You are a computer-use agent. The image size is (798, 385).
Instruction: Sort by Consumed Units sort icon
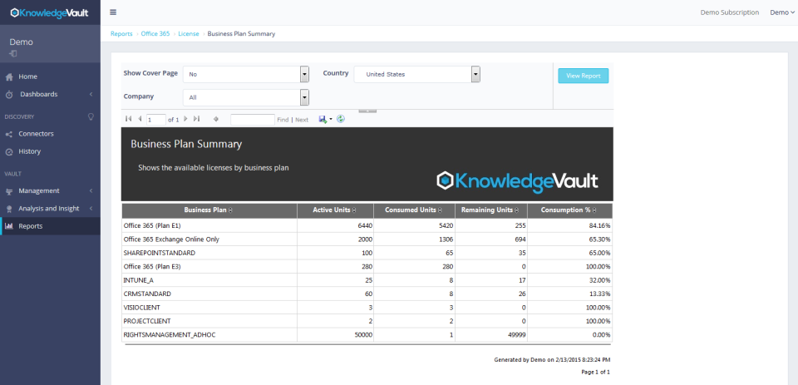pos(440,210)
